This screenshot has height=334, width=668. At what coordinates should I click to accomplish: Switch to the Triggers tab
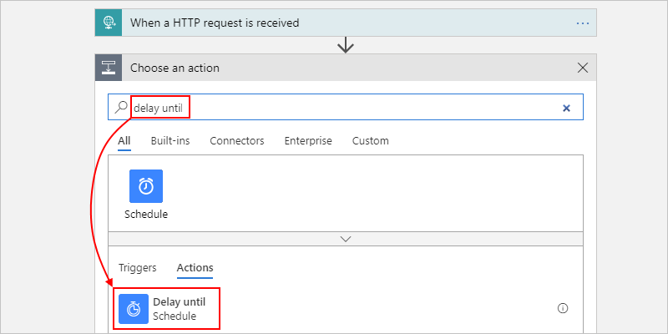(x=137, y=268)
